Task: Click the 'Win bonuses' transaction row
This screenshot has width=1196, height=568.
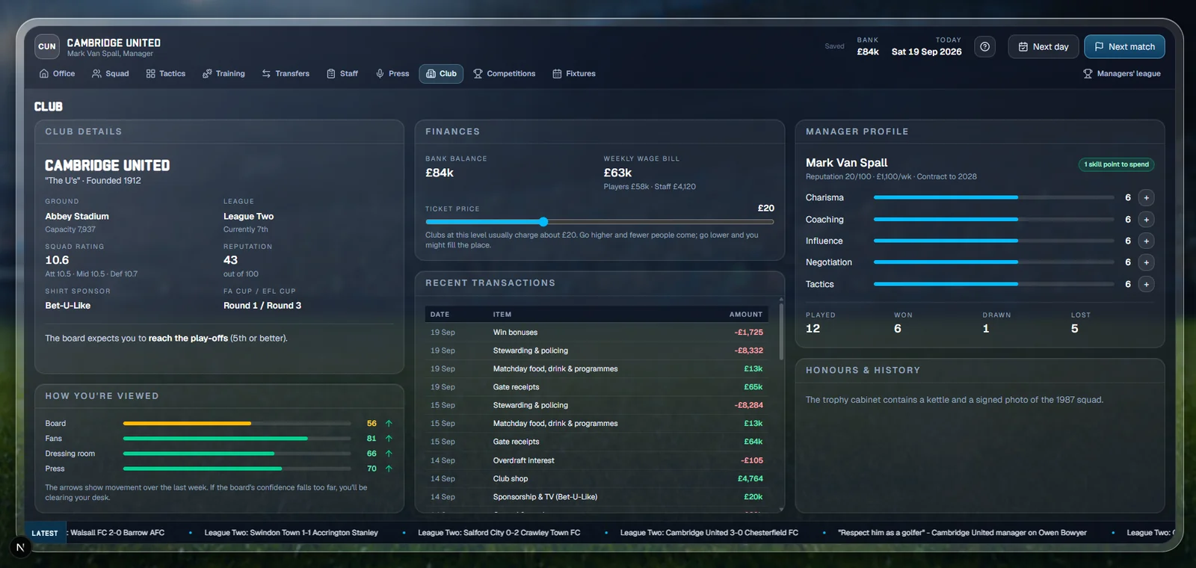Action: click(597, 333)
